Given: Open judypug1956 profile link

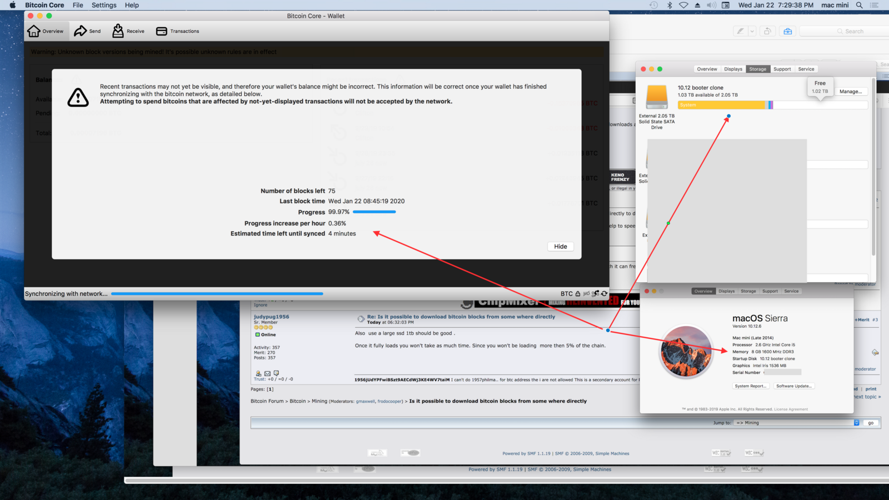Looking at the screenshot, I should pyautogui.click(x=272, y=317).
